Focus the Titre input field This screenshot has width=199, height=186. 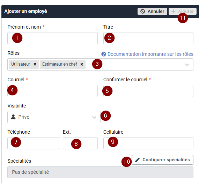point(148,38)
